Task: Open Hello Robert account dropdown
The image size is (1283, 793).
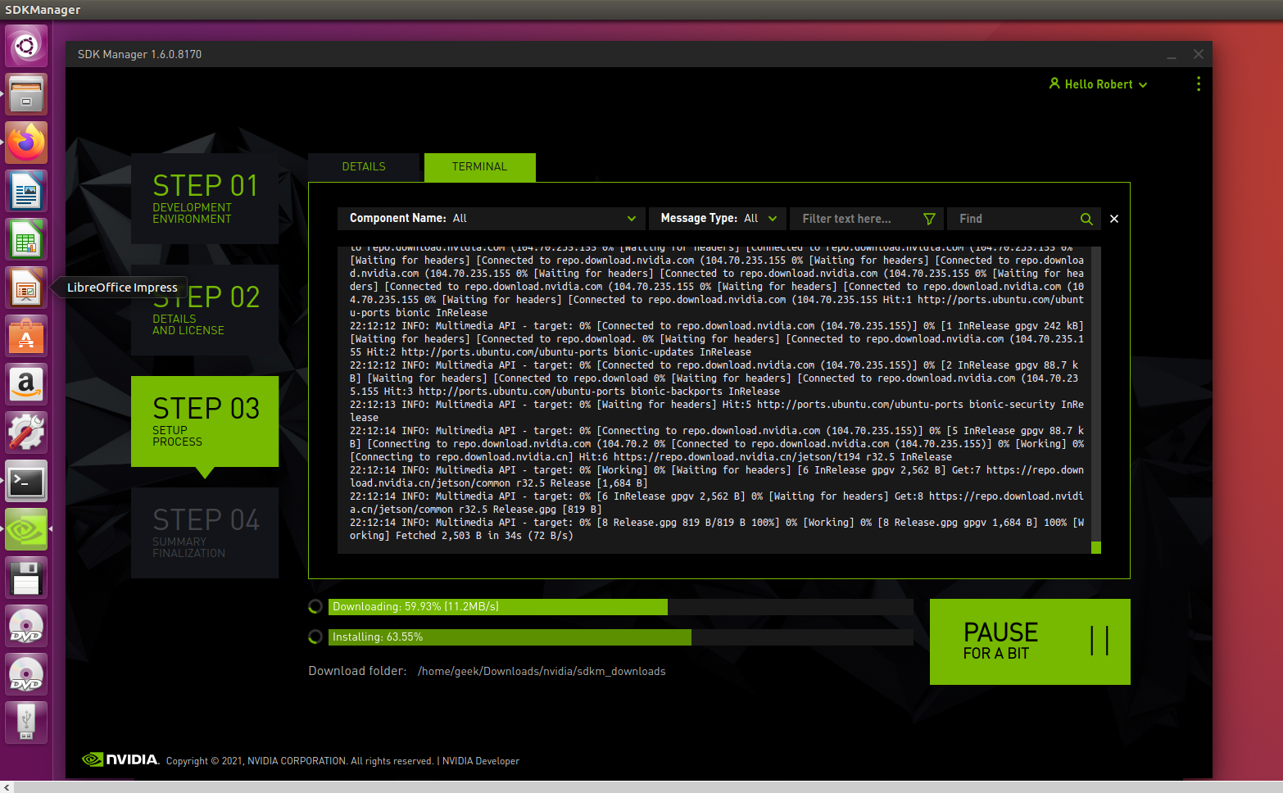Action: pyautogui.click(x=1099, y=84)
